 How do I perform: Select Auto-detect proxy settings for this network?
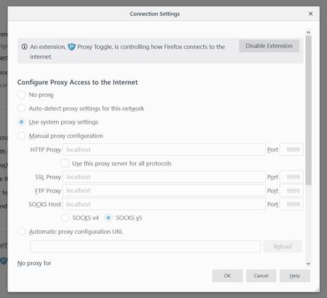(22, 108)
